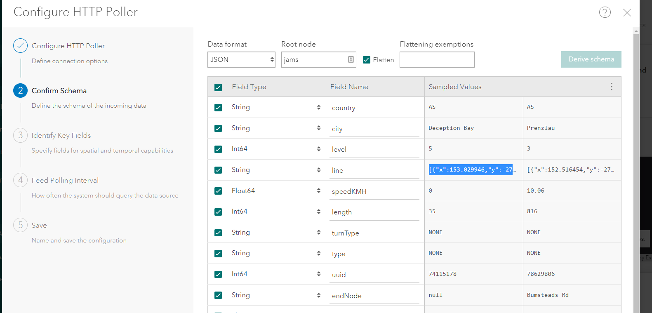Screen dimensions: 652x313
Task: Uncheck the uuid field checkbox
Action: 218,274
